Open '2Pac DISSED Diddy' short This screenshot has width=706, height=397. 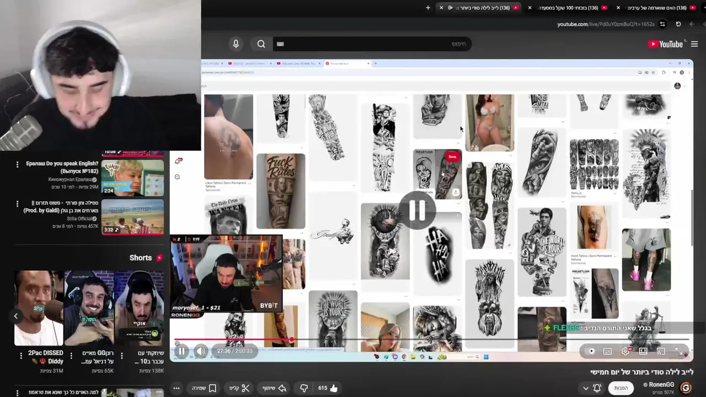(x=39, y=308)
